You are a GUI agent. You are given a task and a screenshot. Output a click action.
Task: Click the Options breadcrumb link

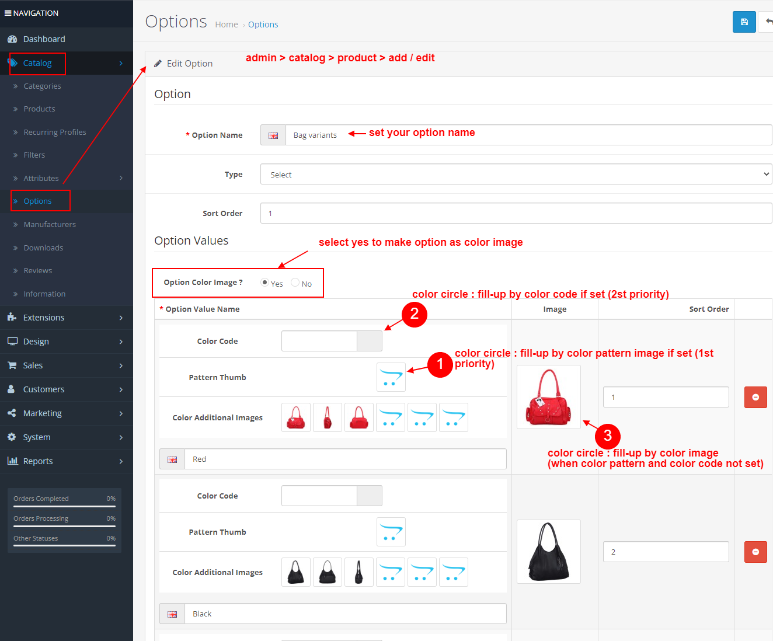tap(263, 25)
